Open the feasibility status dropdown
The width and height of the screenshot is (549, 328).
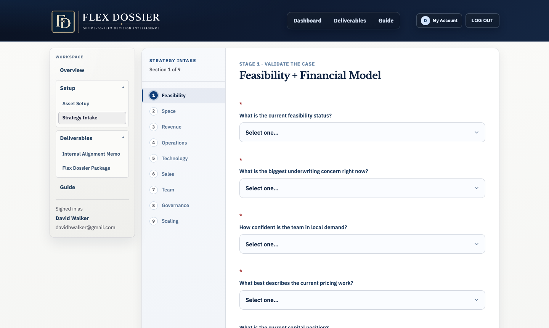click(x=362, y=132)
